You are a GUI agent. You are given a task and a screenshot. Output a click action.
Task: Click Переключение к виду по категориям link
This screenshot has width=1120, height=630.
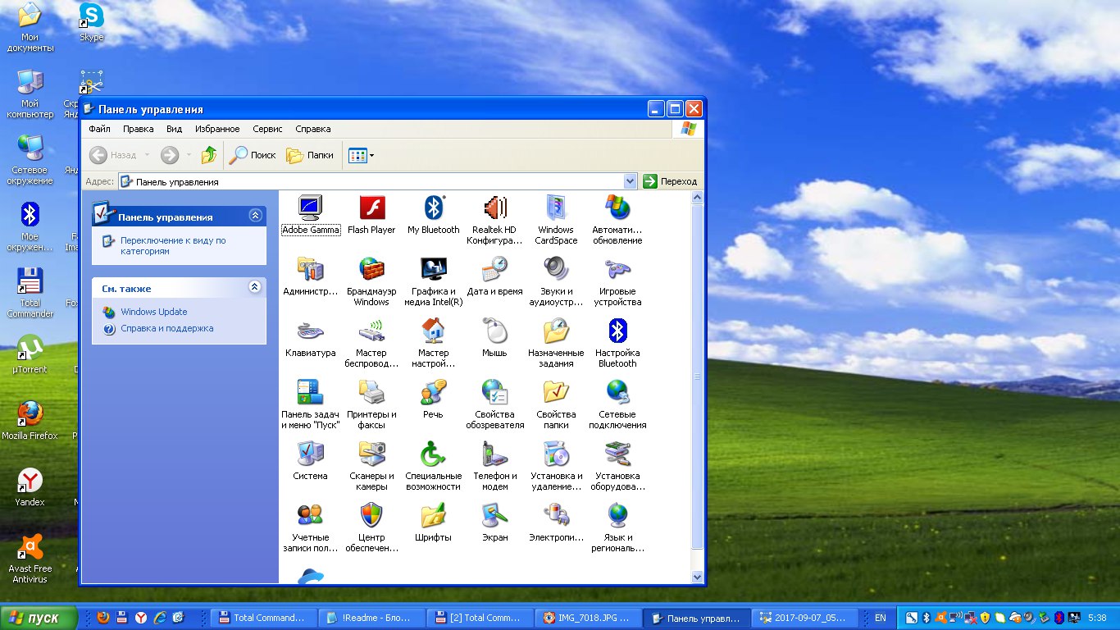(173, 246)
